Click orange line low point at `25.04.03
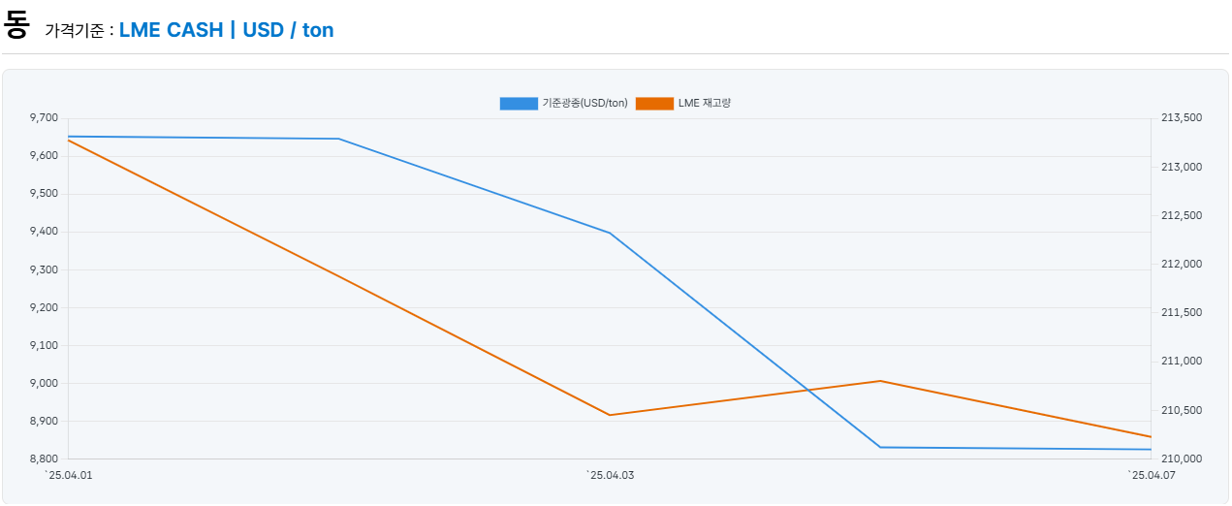 pos(610,415)
